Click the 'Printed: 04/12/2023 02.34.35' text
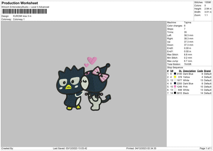This screenshot has height=151, width=213. [x=141, y=148]
